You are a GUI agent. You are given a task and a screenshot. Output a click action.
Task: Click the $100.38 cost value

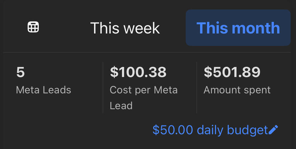click(138, 73)
